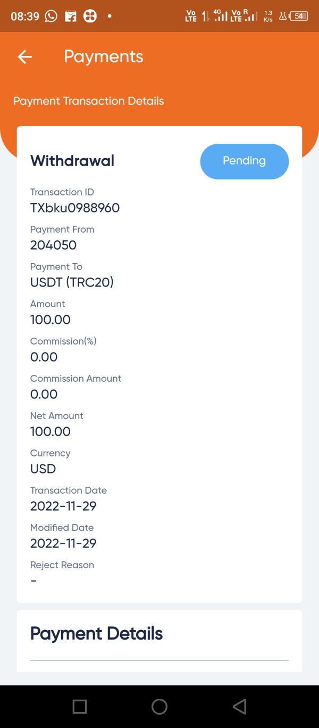Viewport: 319px width, 728px height.
Task: Tap the USDT (TRC20) payment destination
Action: point(72,282)
